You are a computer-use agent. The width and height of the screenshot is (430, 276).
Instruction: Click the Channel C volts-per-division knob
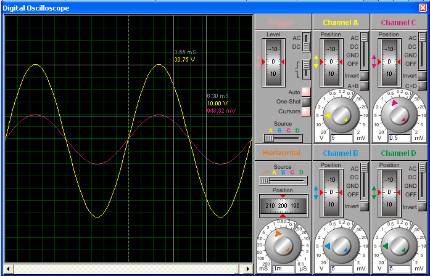(x=399, y=116)
